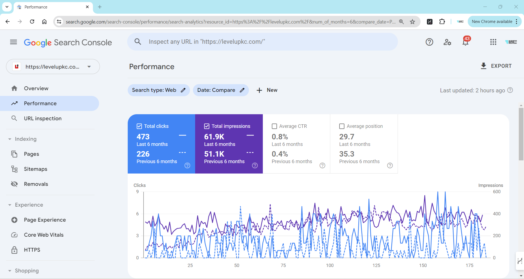Select Performance in sidebar
This screenshot has width=524, height=279.
click(x=49, y=103)
